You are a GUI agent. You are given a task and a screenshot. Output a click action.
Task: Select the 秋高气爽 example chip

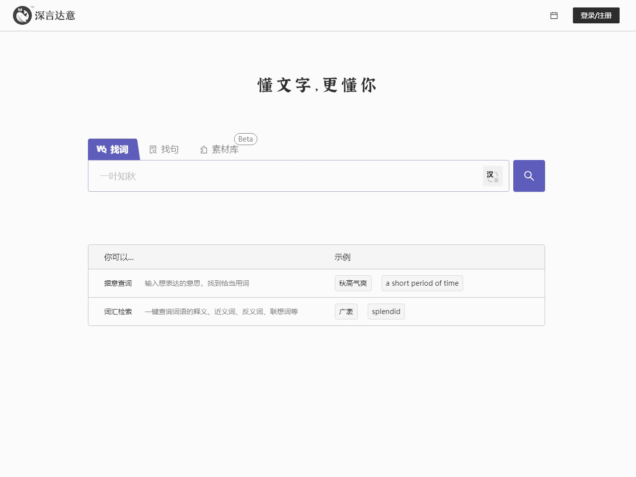[x=353, y=283]
